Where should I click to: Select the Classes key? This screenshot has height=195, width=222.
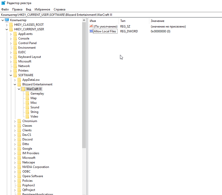tap(27, 126)
